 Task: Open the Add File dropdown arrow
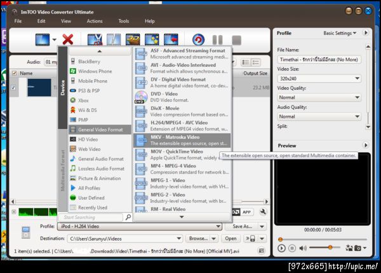pos(55,39)
